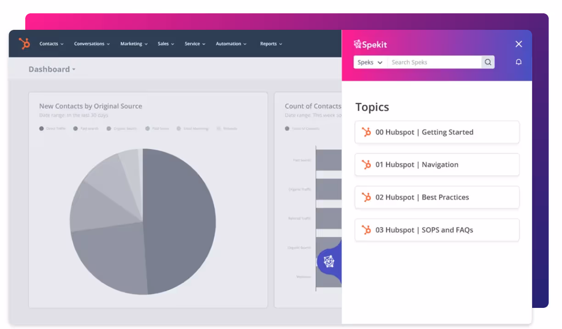Image resolution: width=562 pixels, height=329 pixels.
Task: Open the Reports menu
Action: pyautogui.click(x=271, y=44)
